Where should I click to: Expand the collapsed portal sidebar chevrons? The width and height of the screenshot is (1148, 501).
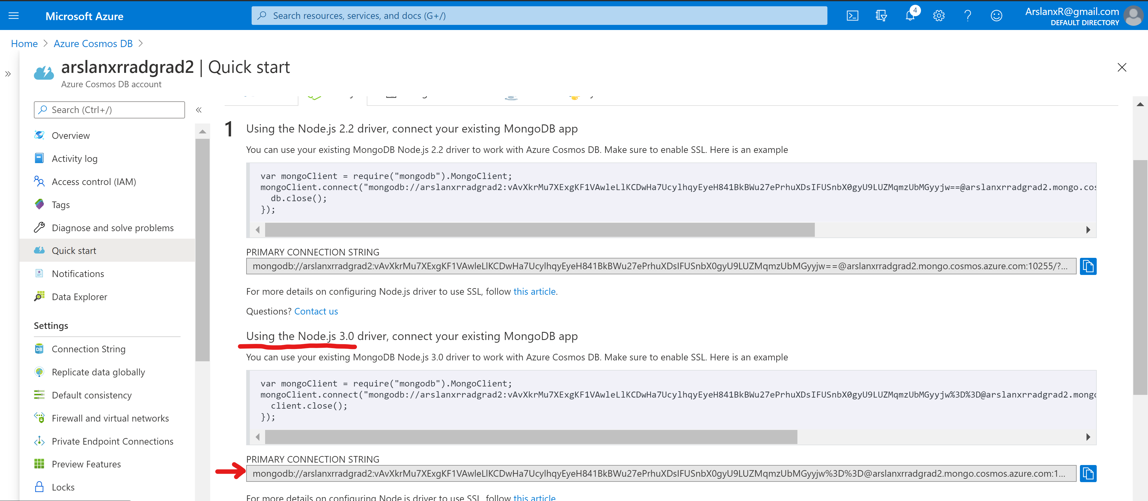pos(8,74)
